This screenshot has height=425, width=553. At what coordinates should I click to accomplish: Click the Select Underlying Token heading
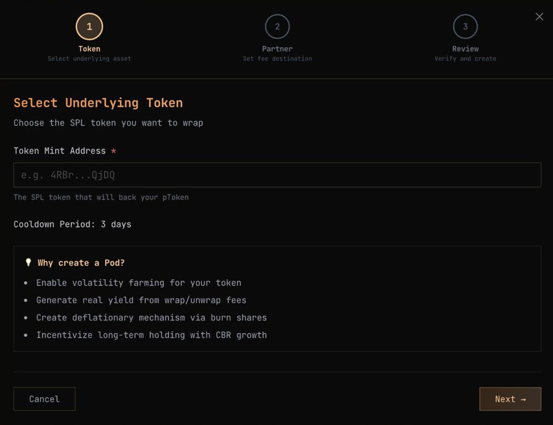98,103
